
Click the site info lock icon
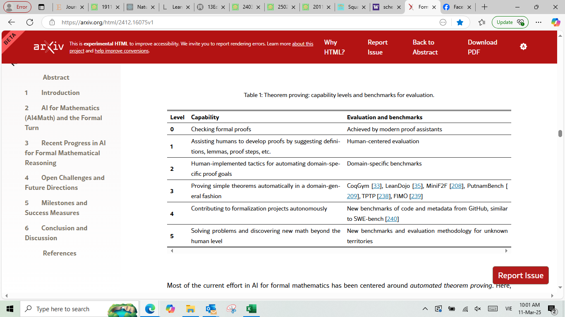(52, 22)
